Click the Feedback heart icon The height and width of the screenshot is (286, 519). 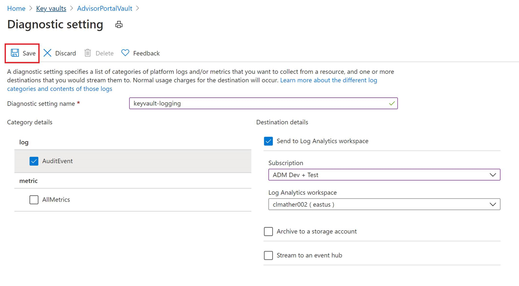(x=125, y=53)
